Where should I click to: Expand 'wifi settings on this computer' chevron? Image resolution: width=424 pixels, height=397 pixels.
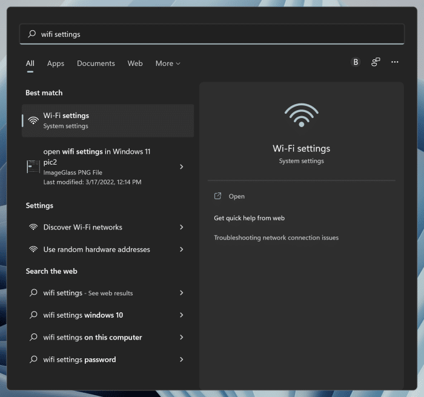tap(182, 337)
